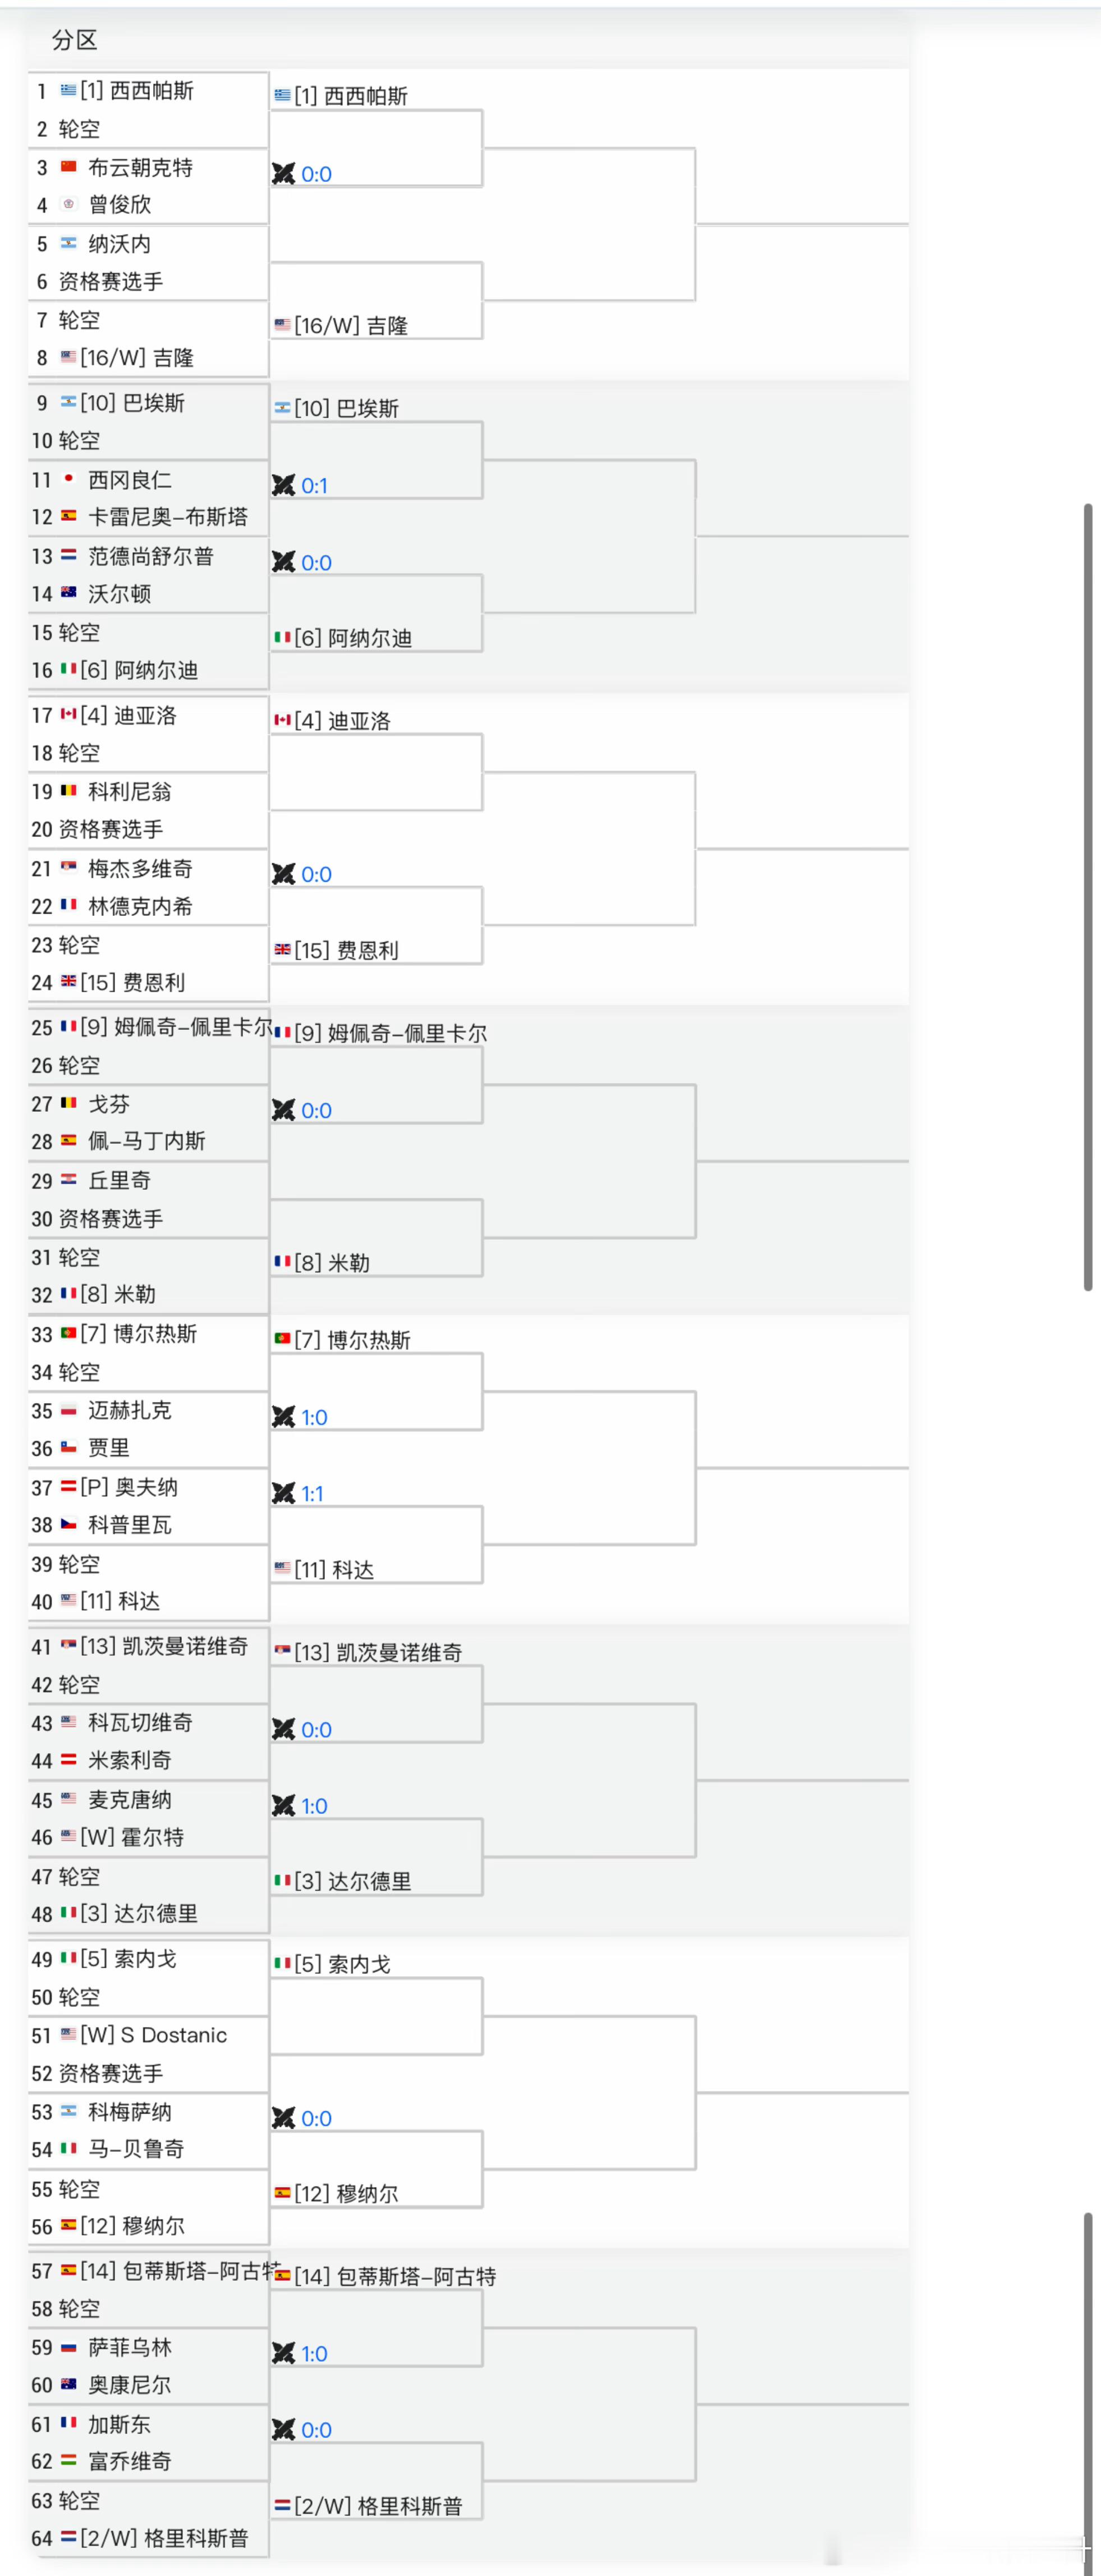Image resolution: width=1101 pixels, height=2576 pixels.
Task: Open the 0:1 head-to-head score link
Action: click(314, 486)
